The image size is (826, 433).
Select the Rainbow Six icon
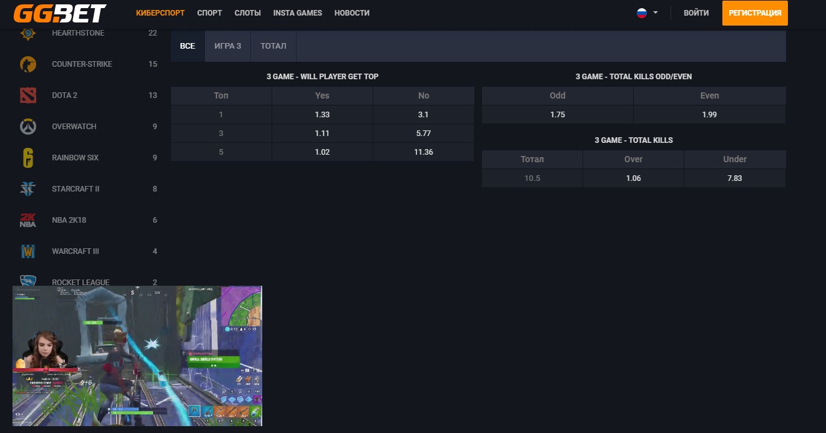(27, 158)
